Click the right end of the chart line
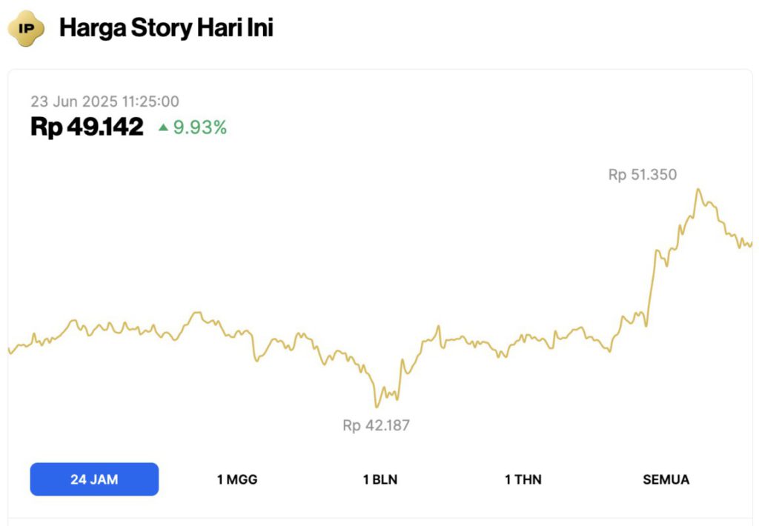759x526 pixels. click(x=750, y=243)
